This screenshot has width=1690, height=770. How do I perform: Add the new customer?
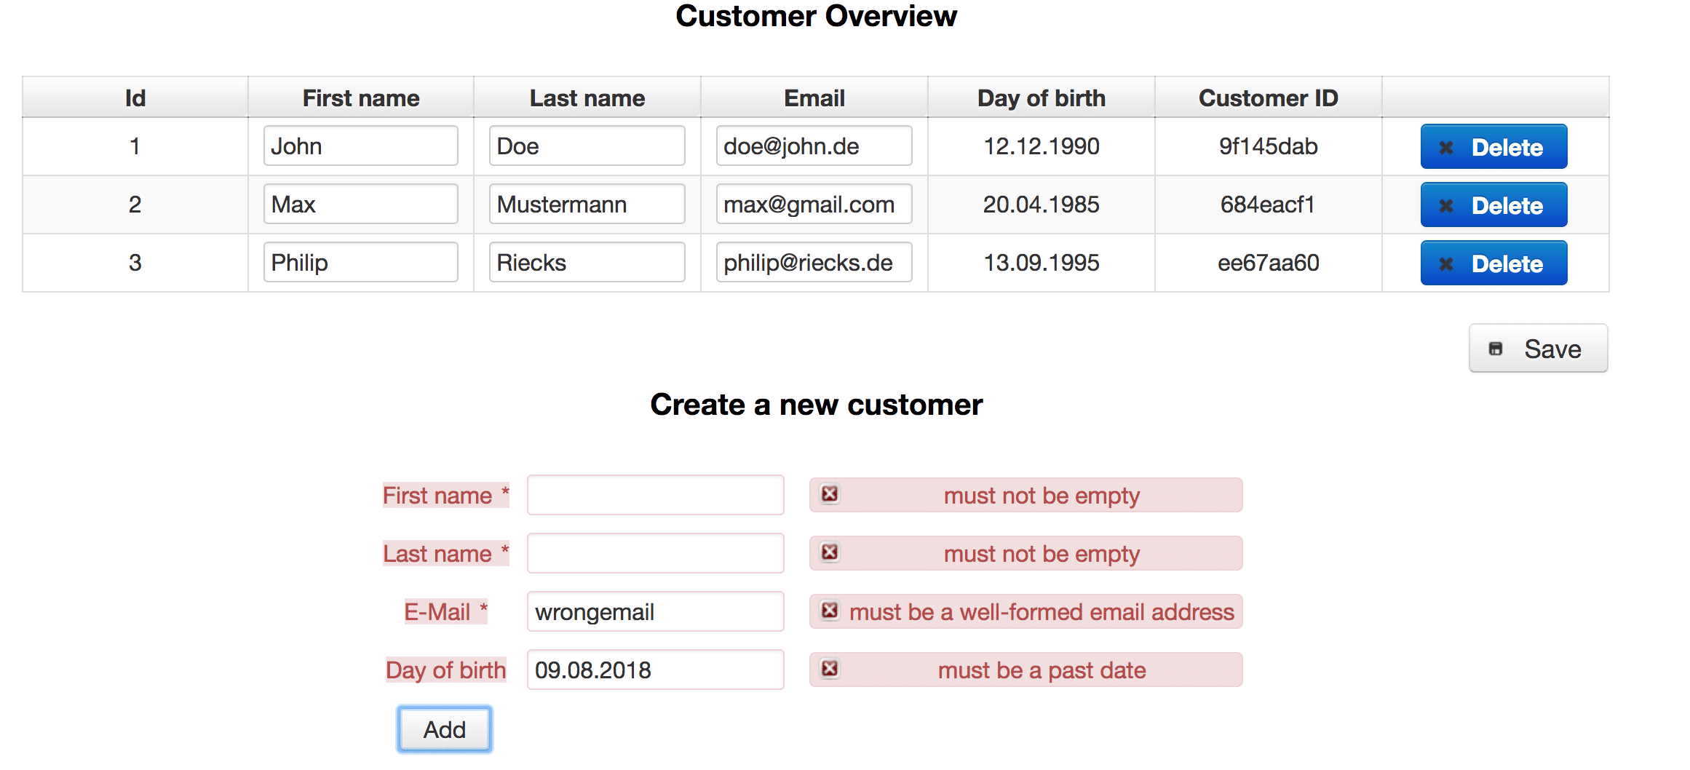point(445,729)
